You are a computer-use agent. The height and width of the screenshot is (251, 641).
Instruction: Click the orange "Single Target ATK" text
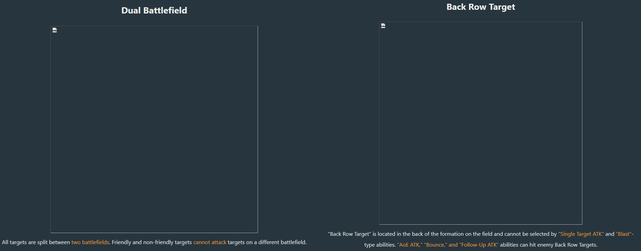[x=581, y=234]
